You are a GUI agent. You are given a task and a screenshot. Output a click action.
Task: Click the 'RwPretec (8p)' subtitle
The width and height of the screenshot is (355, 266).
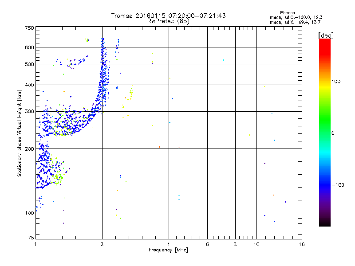point(168,21)
